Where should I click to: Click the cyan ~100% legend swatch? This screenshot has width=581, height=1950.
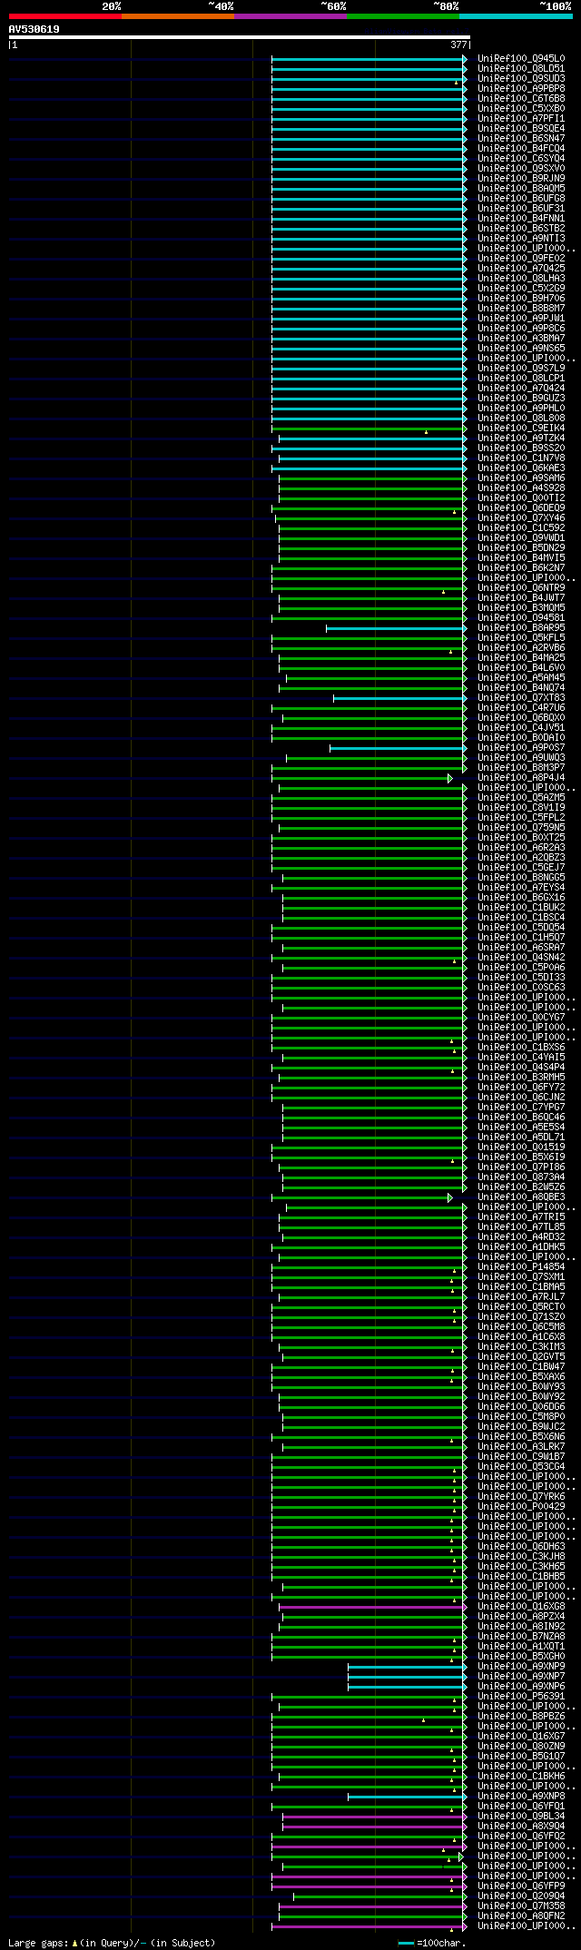tap(516, 16)
